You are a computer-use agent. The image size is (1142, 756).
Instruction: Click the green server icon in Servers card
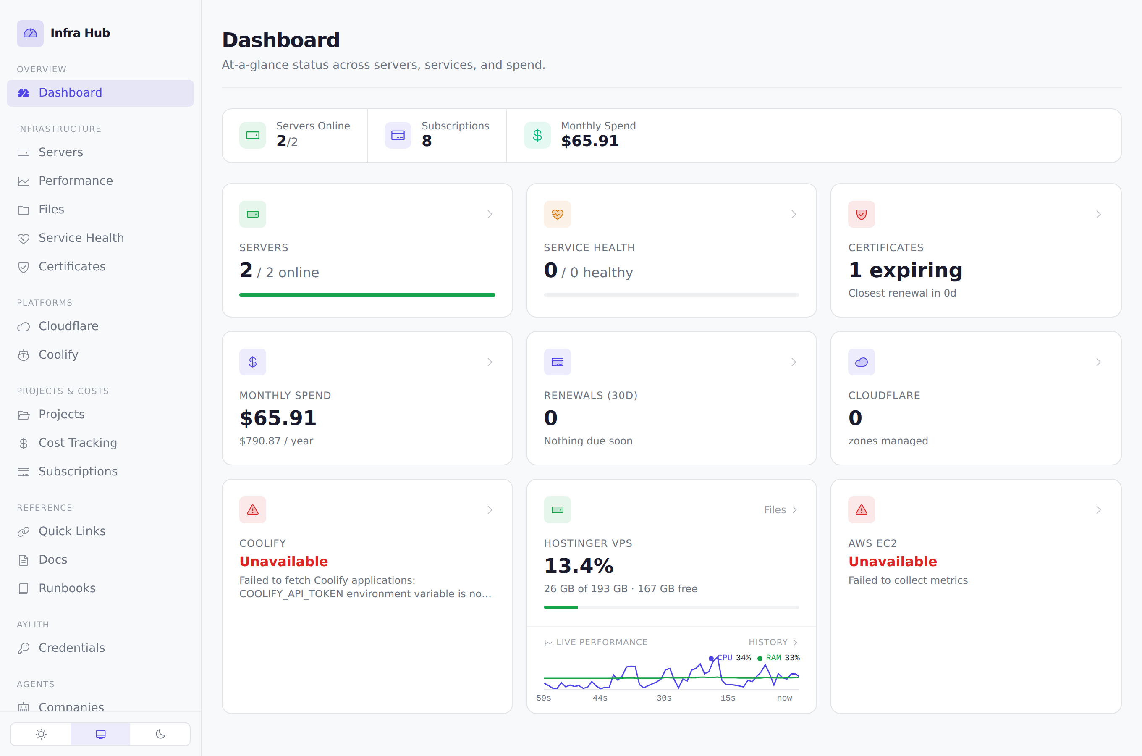coord(252,214)
